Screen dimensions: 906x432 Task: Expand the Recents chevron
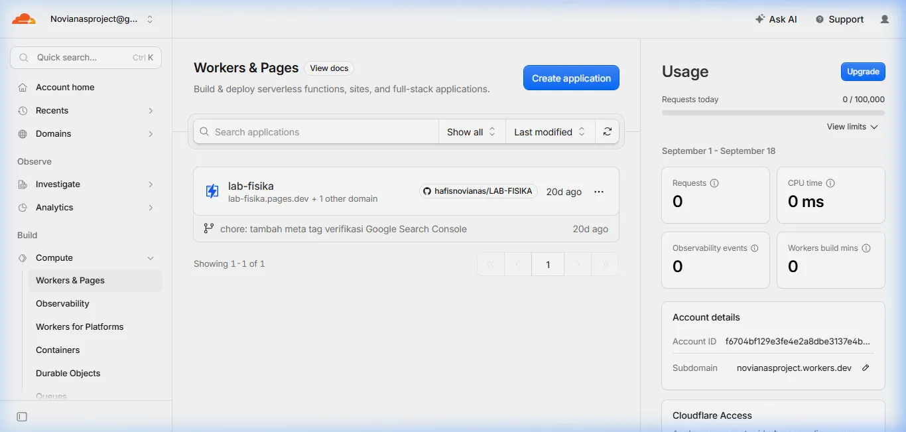pyautogui.click(x=151, y=110)
